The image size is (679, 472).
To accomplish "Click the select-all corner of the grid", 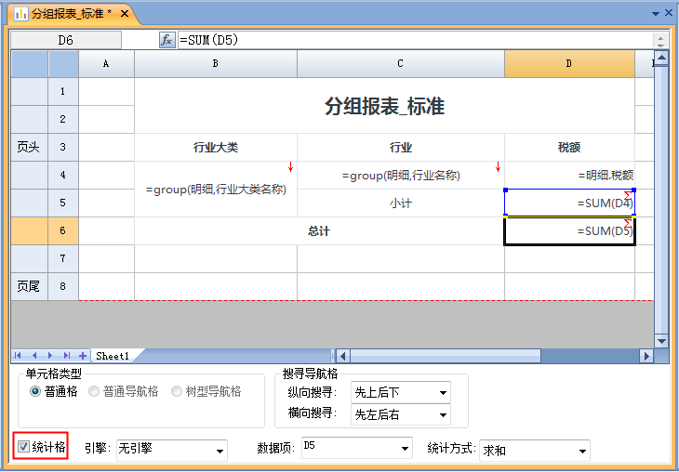I will [x=29, y=64].
